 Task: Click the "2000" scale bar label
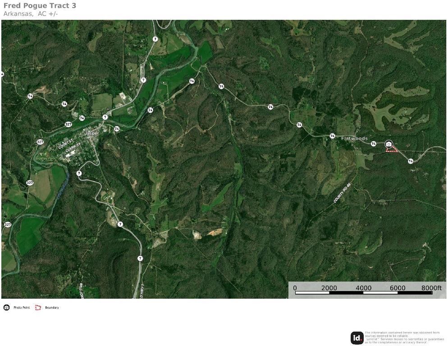pyautogui.click(x=329, y=288)
